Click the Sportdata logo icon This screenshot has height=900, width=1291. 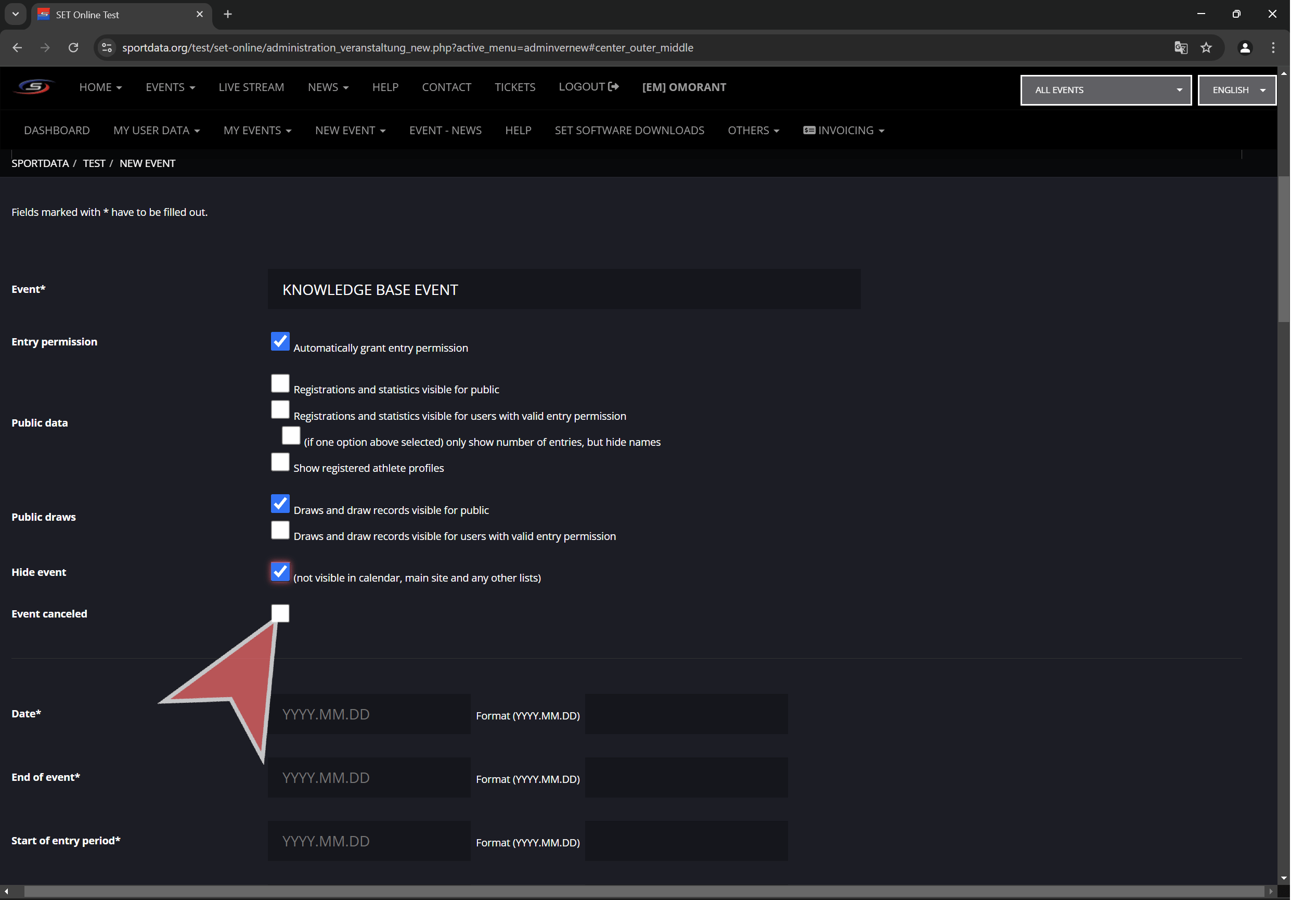34,87
